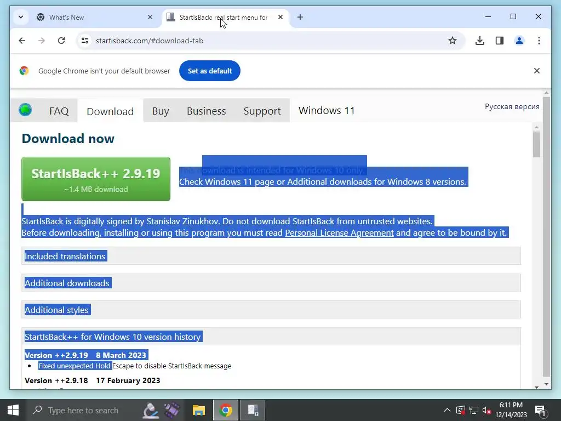Open Chrome side panel icon
This screenshot has width=561, height=421.
tap(500, 41)
